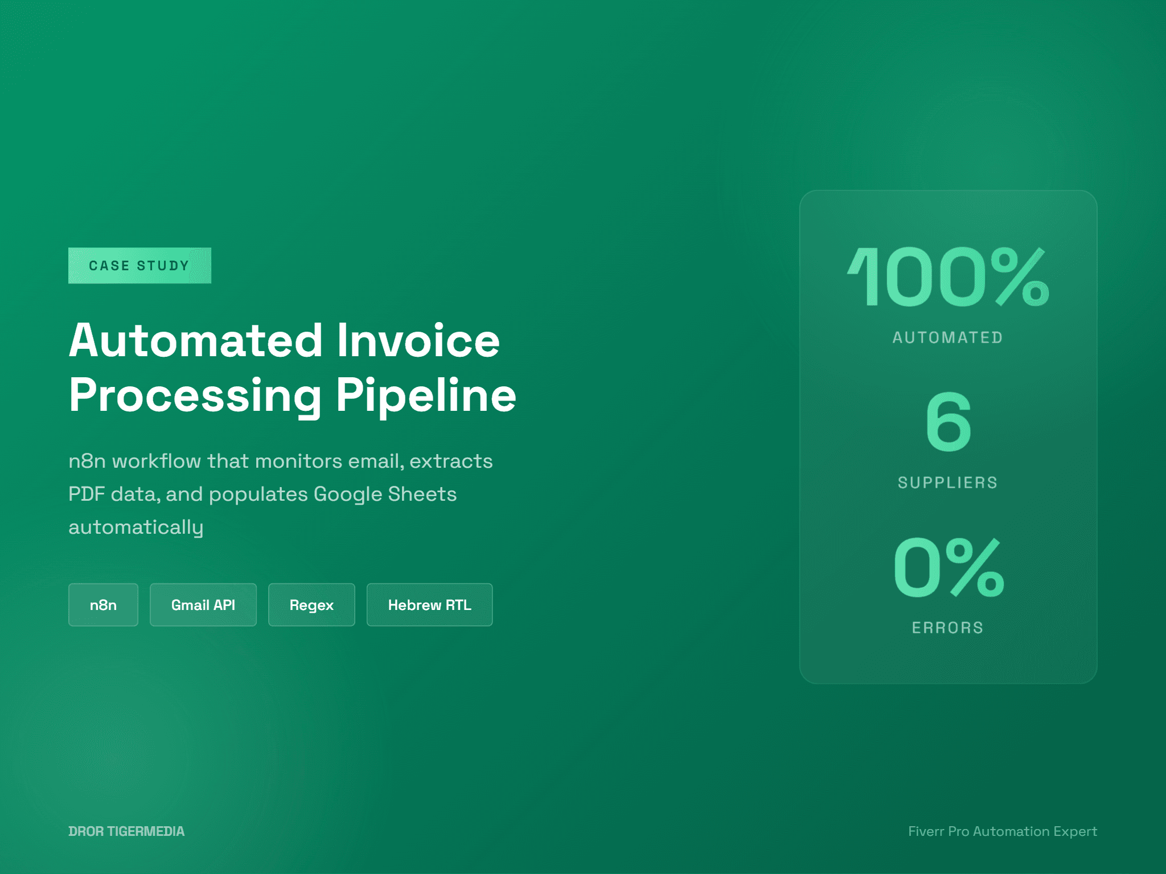Select the Hebrew RTL tag

click(429, 605)
